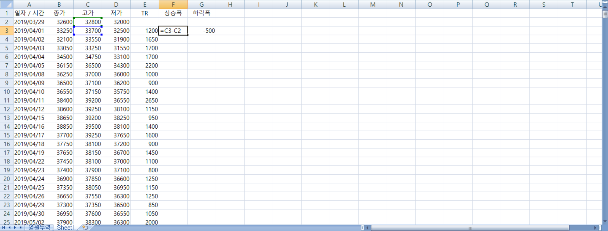Screen dimensions: 608x231
Task: Jump to last sheet with navigation arrow
Action: coord(21,228)
